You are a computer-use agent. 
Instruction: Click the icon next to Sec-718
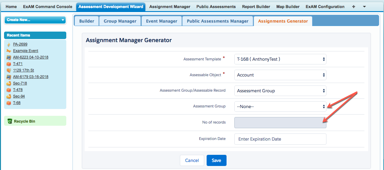(x=9, y=83)
